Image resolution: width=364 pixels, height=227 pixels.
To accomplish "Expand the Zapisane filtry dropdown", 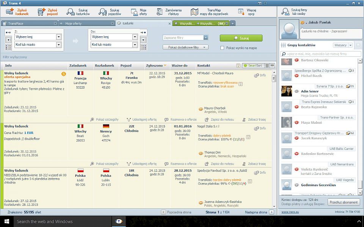I will pos(206,37).
